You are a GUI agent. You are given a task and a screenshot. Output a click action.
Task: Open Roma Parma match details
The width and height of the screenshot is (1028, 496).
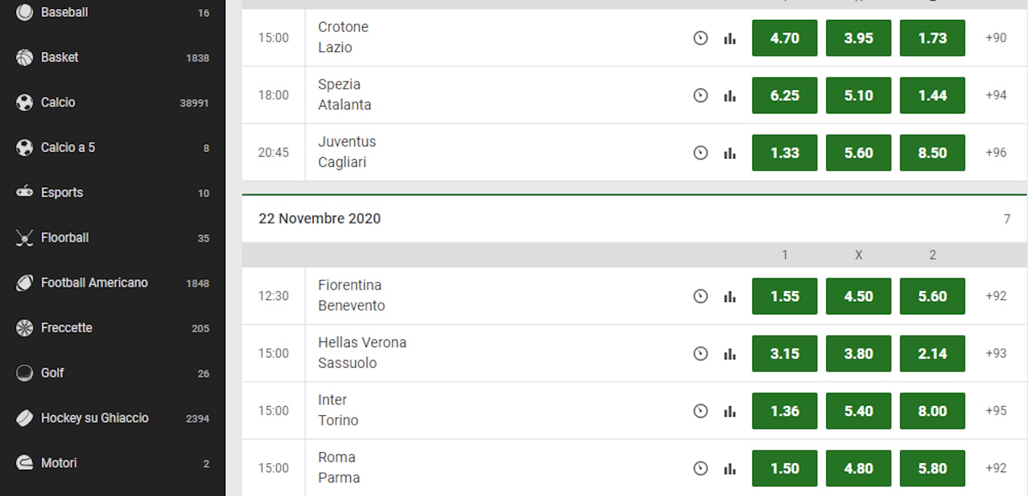coord(339,468)
